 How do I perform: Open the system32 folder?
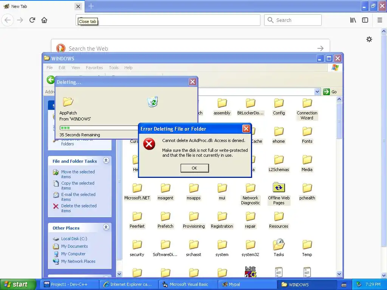[x=250, y=248]
